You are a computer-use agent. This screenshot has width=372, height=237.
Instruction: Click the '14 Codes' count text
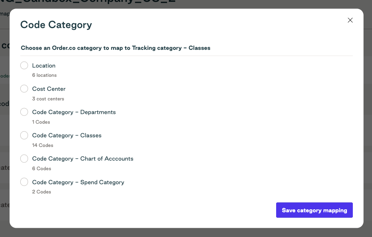[43, 145]
